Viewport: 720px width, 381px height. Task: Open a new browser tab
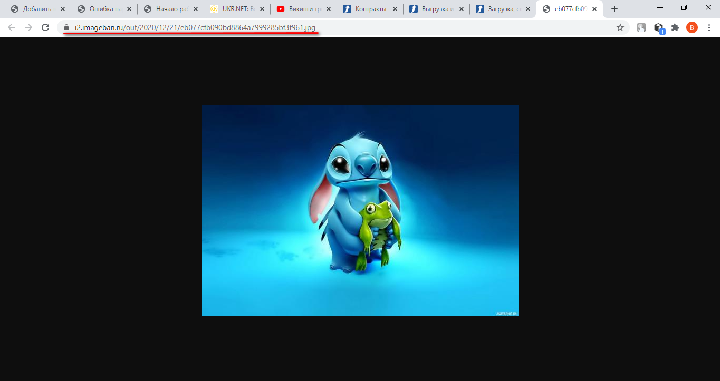(x=614, y=9)
